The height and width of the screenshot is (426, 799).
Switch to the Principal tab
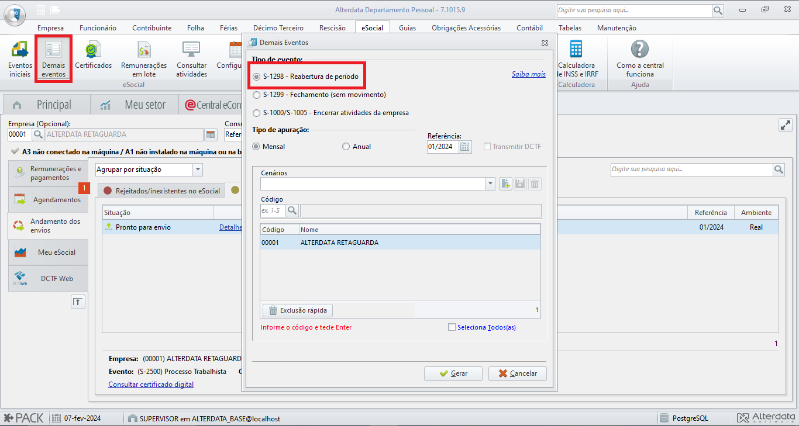(x=47, y=105)
